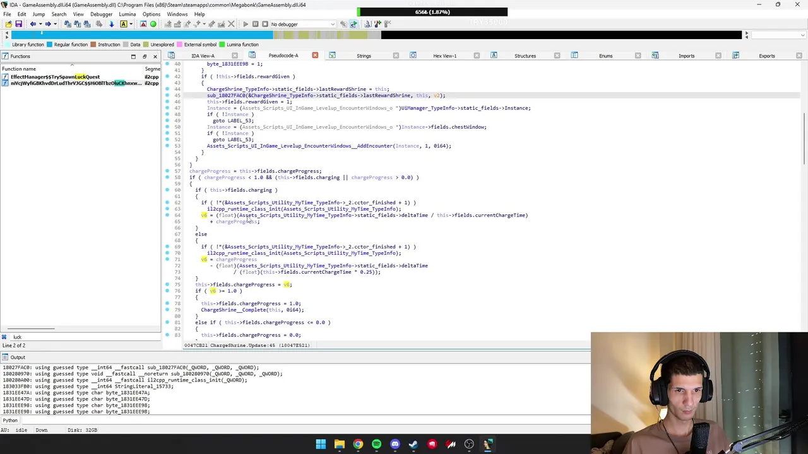
Task: Open Discord from the taskbar
Action: pyautogui.click(x=395, y=444)
